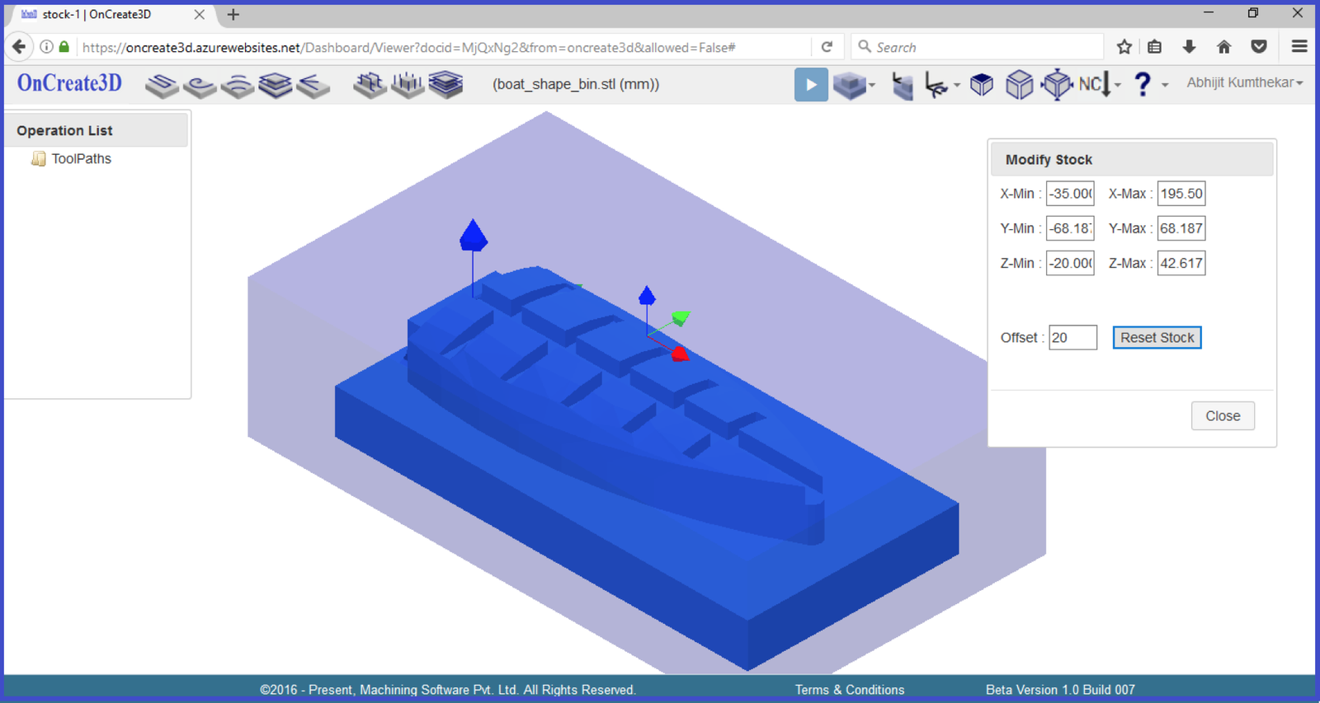
Task: Click the top view cube icon
Action: click(x=982, y=85)
